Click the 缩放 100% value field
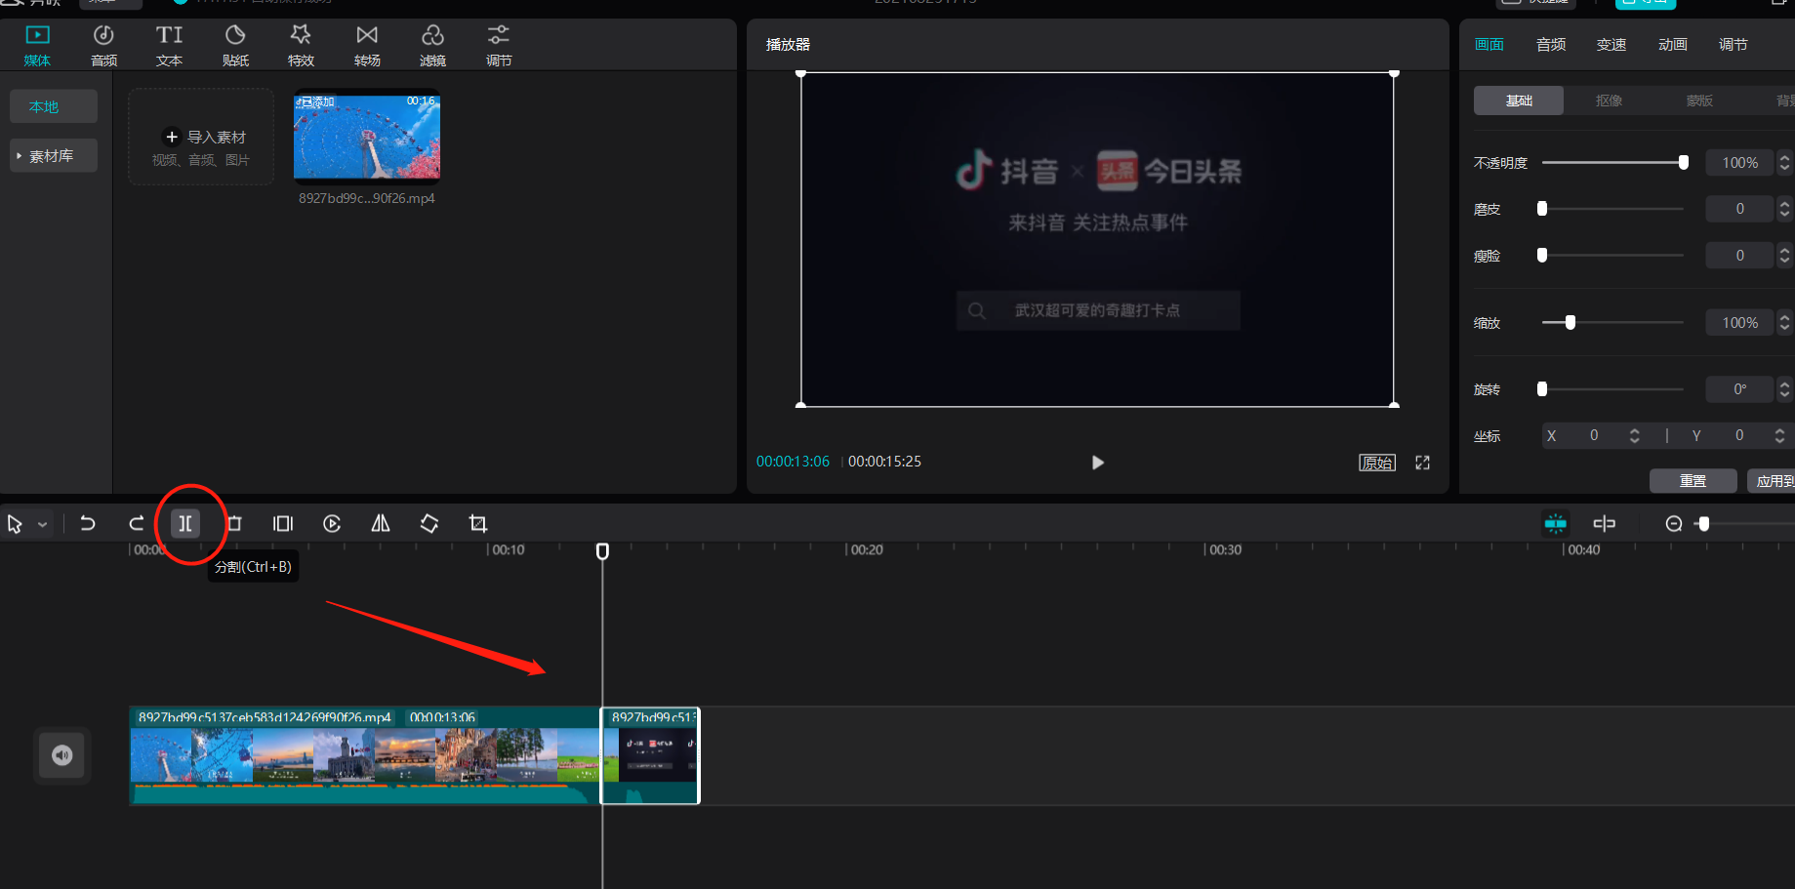Screen dimensions: 1795x889 [1740, 323]
